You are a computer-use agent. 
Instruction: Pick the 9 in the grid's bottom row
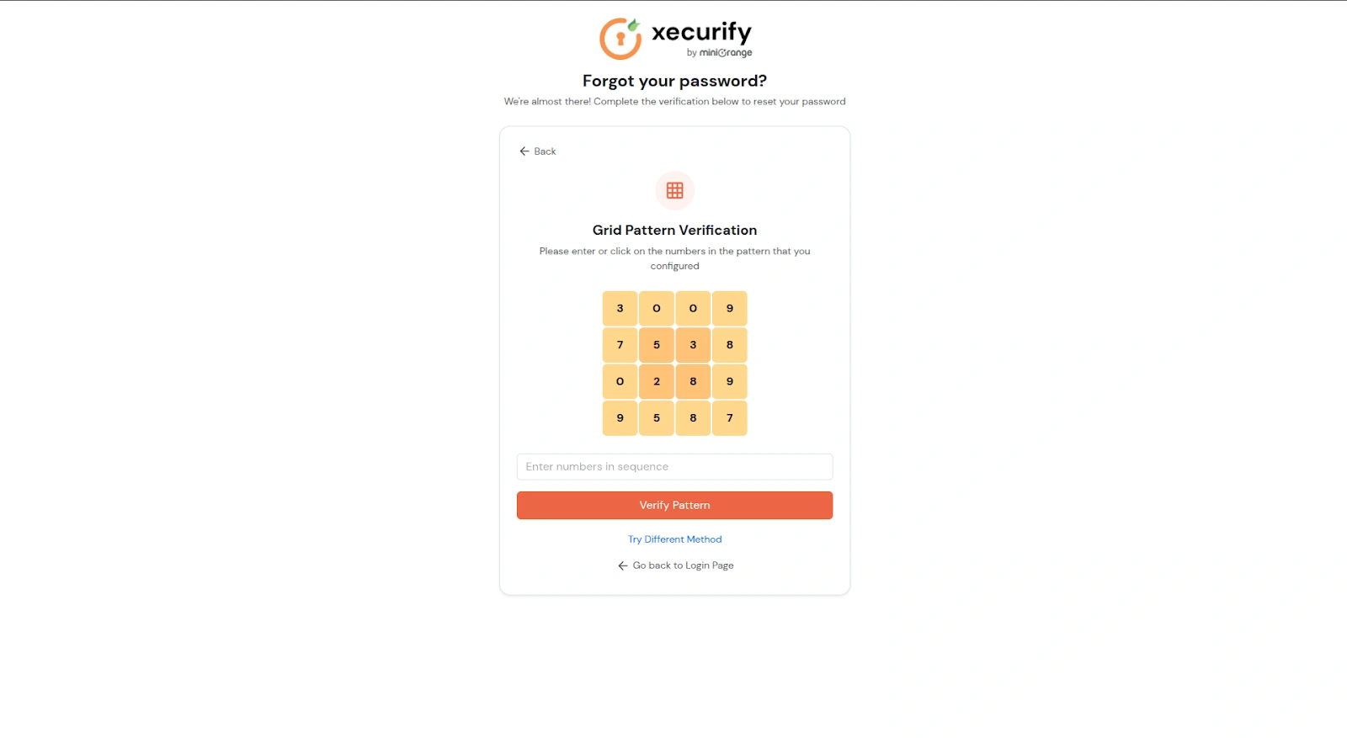620,418
